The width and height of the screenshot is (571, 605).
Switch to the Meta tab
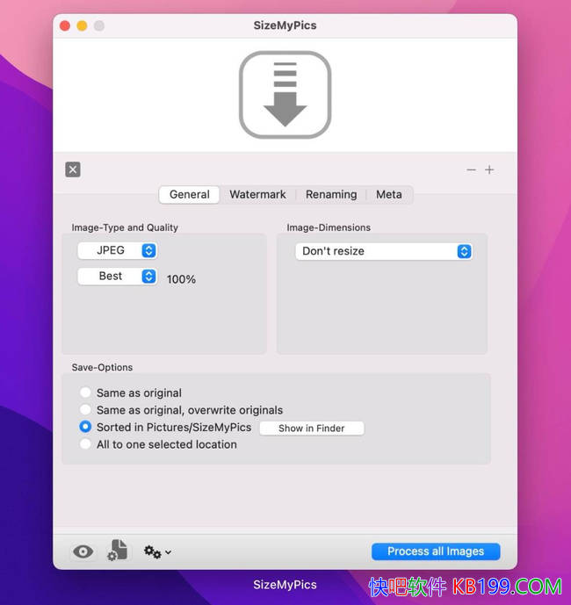pyautogui.click(x=389, y=194)
